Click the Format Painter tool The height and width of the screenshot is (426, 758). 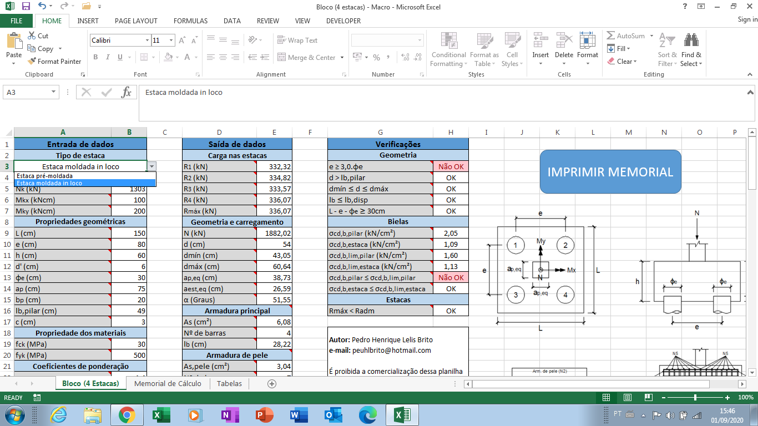click(54, 61)
